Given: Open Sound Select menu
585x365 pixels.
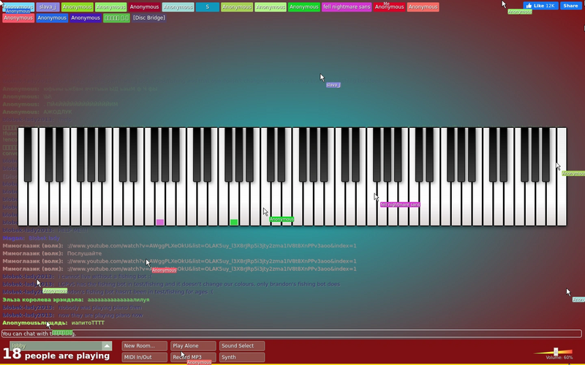Looking at the screenshot, I should [x=242, y=346].
